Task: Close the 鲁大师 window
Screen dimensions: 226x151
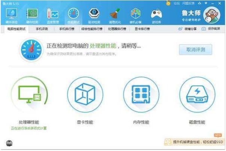Action: click(220, 3)
